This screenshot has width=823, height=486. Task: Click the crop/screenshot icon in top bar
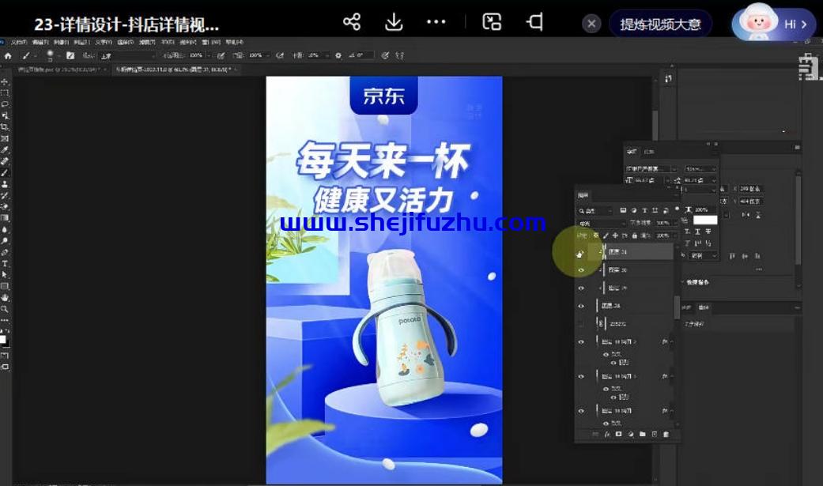[535, 22]
